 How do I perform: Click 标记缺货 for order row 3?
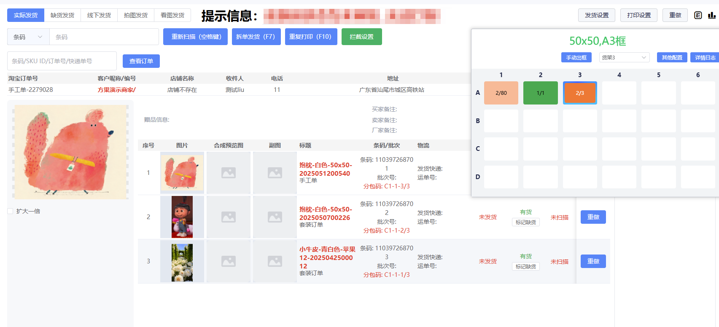click(x=525, y=266)
